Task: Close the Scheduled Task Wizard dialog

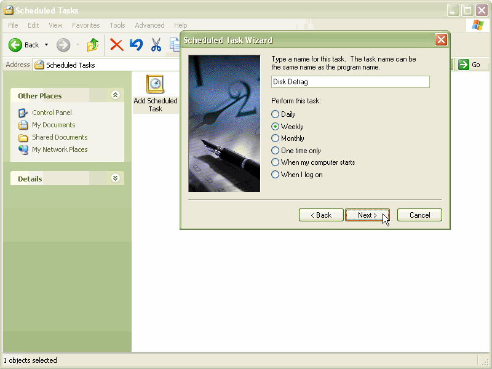Action: click(x=441, y=40)
